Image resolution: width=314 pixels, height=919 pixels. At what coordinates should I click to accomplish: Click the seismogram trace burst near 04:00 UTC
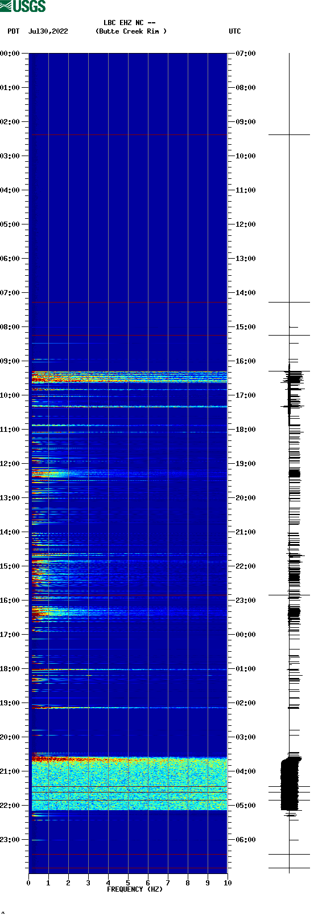click(290, 783)
